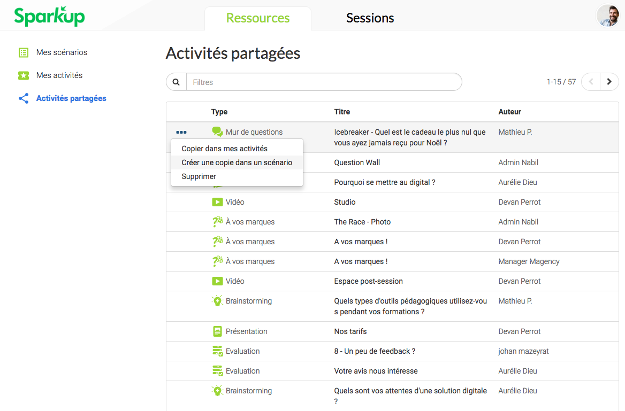Click the Evaluation icon on Votre avis row
This screenshot has height=411, width=625.
(x=217, y=371)
